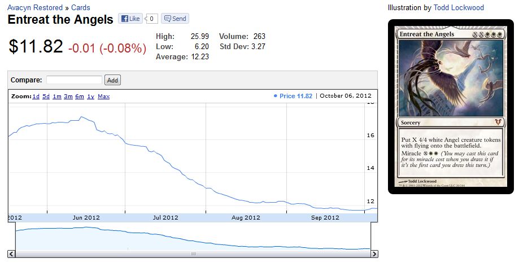Select the 6m zoom range
This screenshot has height=267, width=519.
tap(79, 97)
